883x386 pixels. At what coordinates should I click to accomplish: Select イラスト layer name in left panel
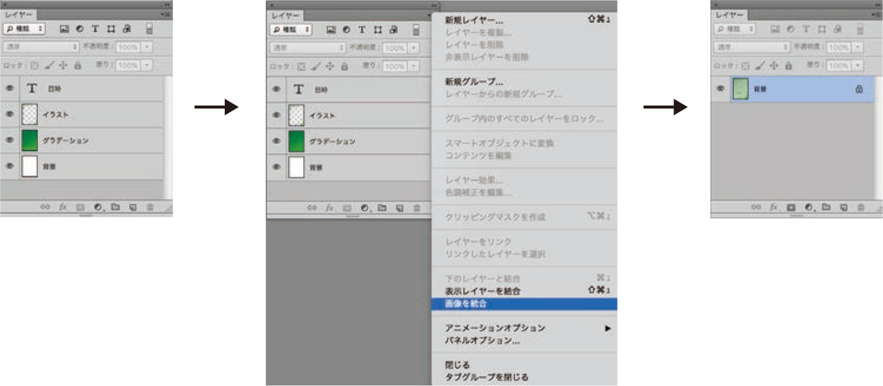(55, 115)
